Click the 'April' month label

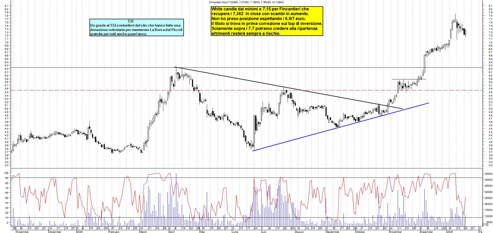[x=172, y=232]
